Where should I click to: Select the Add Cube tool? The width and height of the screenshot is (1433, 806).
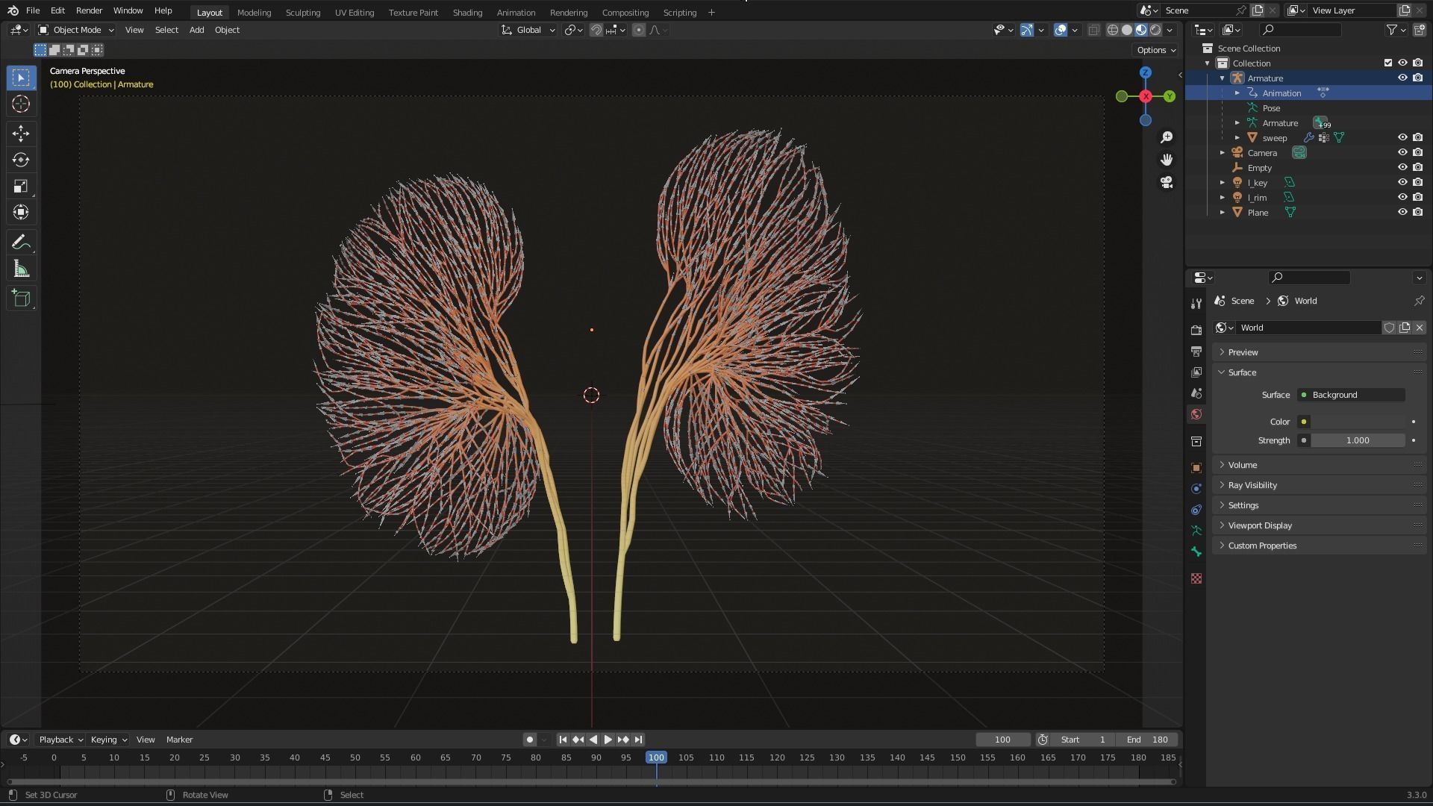pyautogui.click(x=21, y=299)
